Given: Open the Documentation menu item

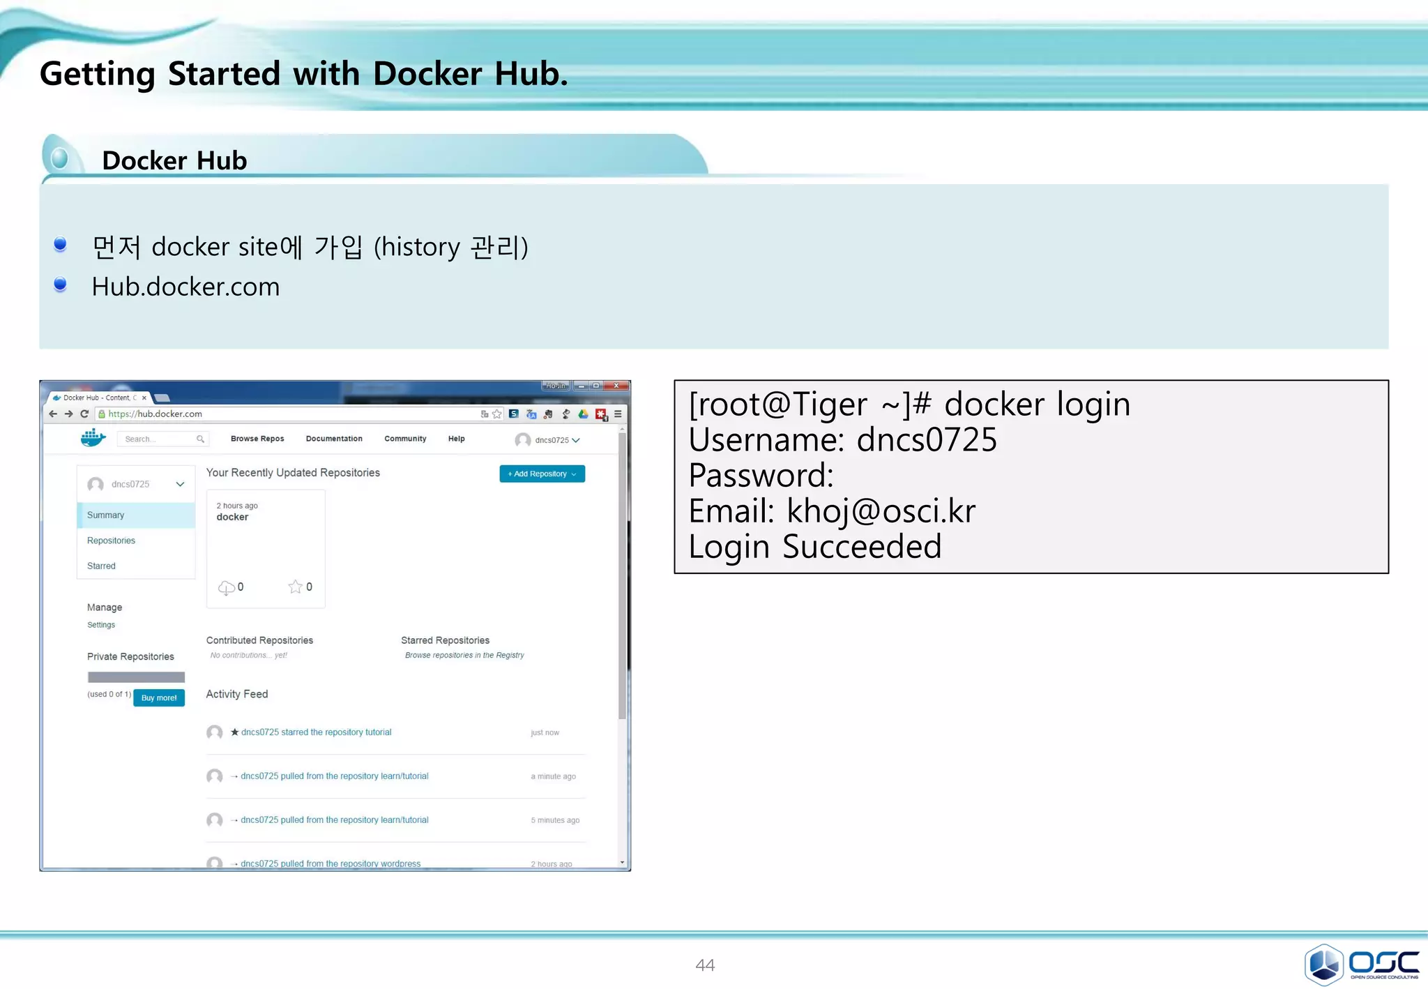Looking at the screenshot, I should coord(334,439).
